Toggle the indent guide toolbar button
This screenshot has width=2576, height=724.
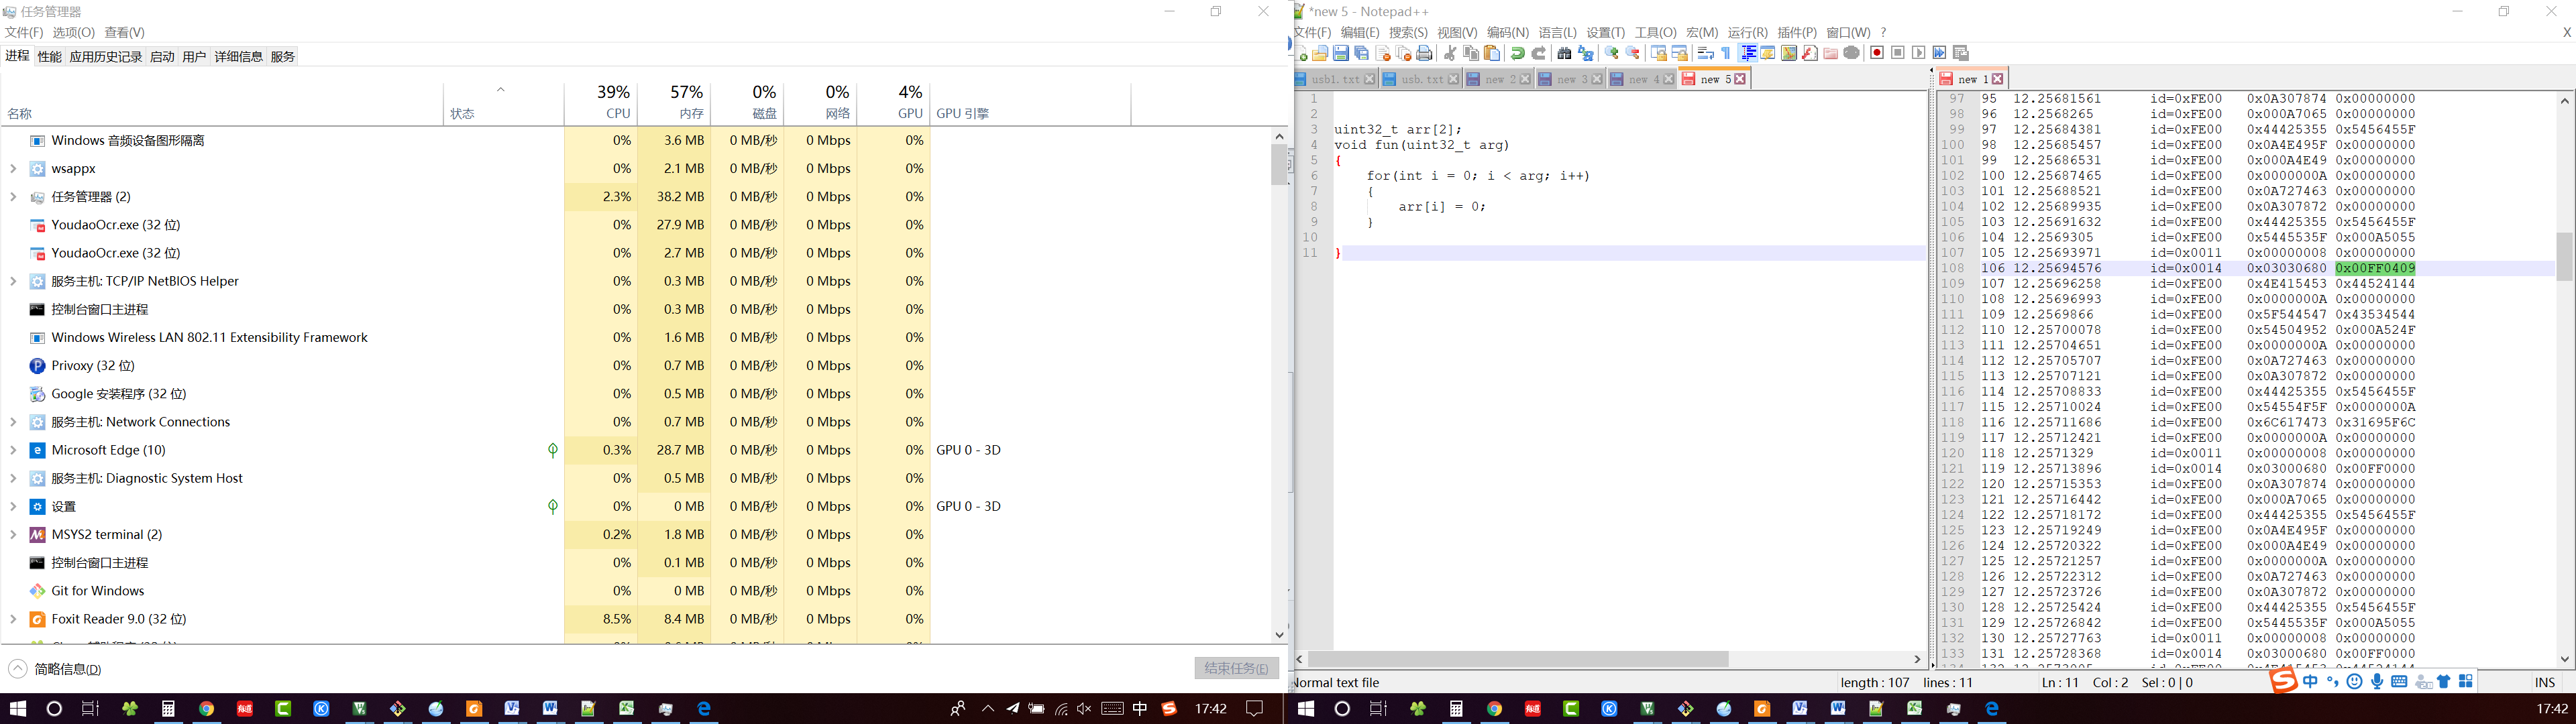tap(1748, 53)
